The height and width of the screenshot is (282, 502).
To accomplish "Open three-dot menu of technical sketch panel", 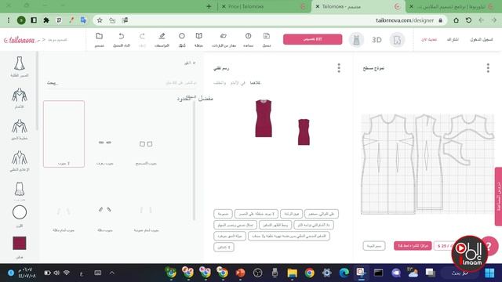I will [339, 68].
